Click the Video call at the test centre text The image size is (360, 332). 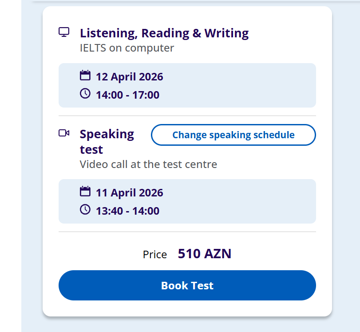148,164
